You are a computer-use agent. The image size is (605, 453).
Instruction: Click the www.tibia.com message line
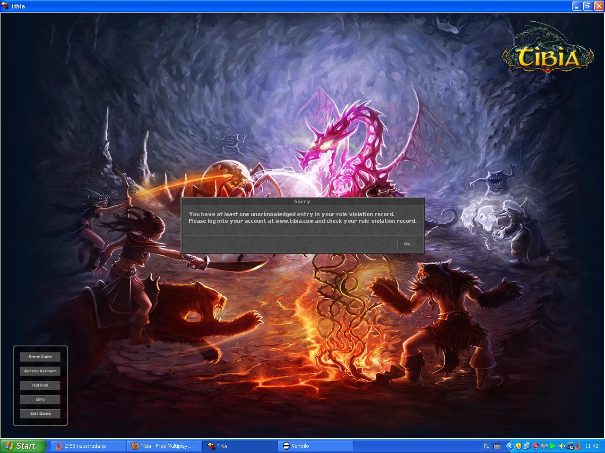point(302,221)
